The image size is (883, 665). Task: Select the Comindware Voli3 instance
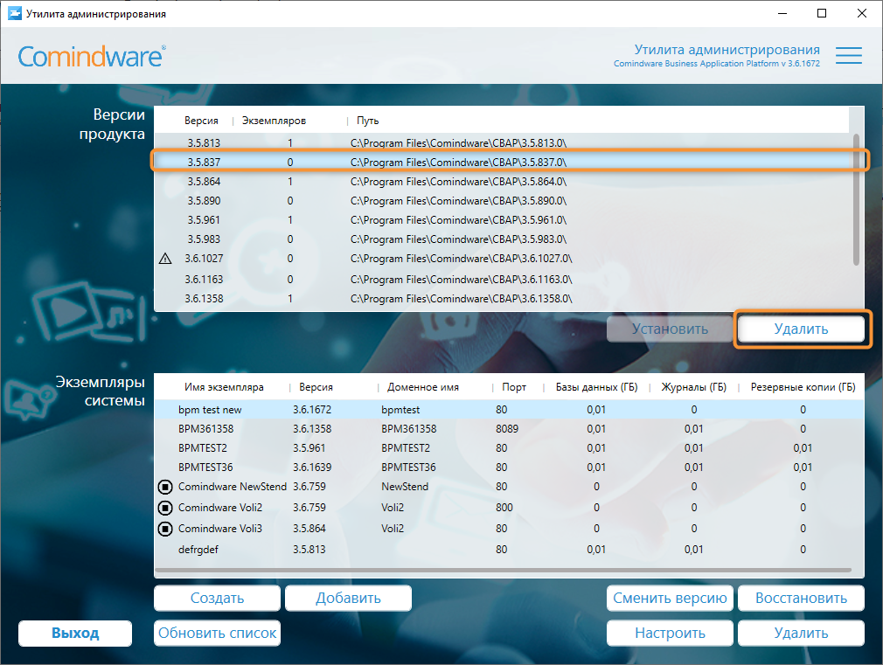[x=509, y=528]
